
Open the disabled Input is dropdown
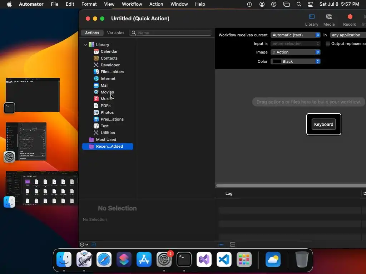(295, 43)
